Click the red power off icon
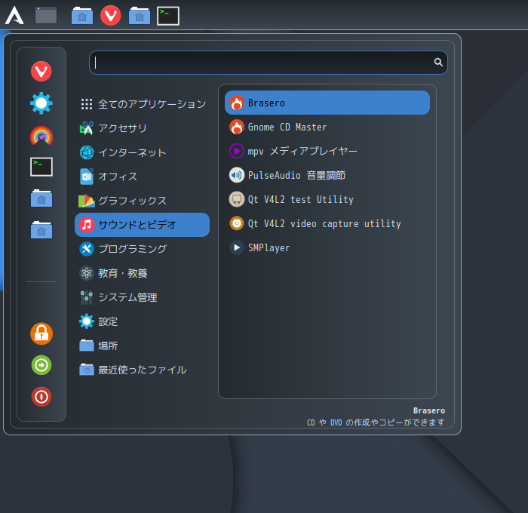 (41, 397)
